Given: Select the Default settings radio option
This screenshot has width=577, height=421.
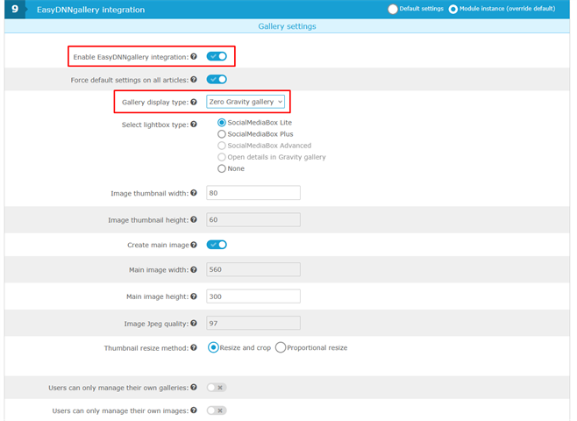Looking at the screenshot, I should click(393, 10).
